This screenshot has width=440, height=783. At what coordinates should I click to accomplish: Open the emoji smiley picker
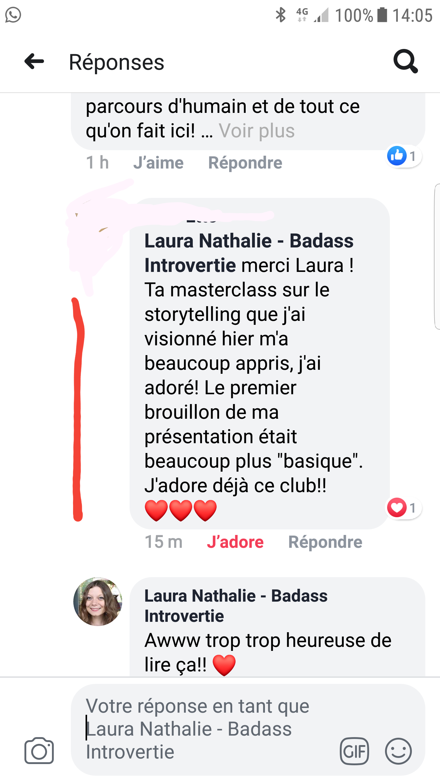398,751
